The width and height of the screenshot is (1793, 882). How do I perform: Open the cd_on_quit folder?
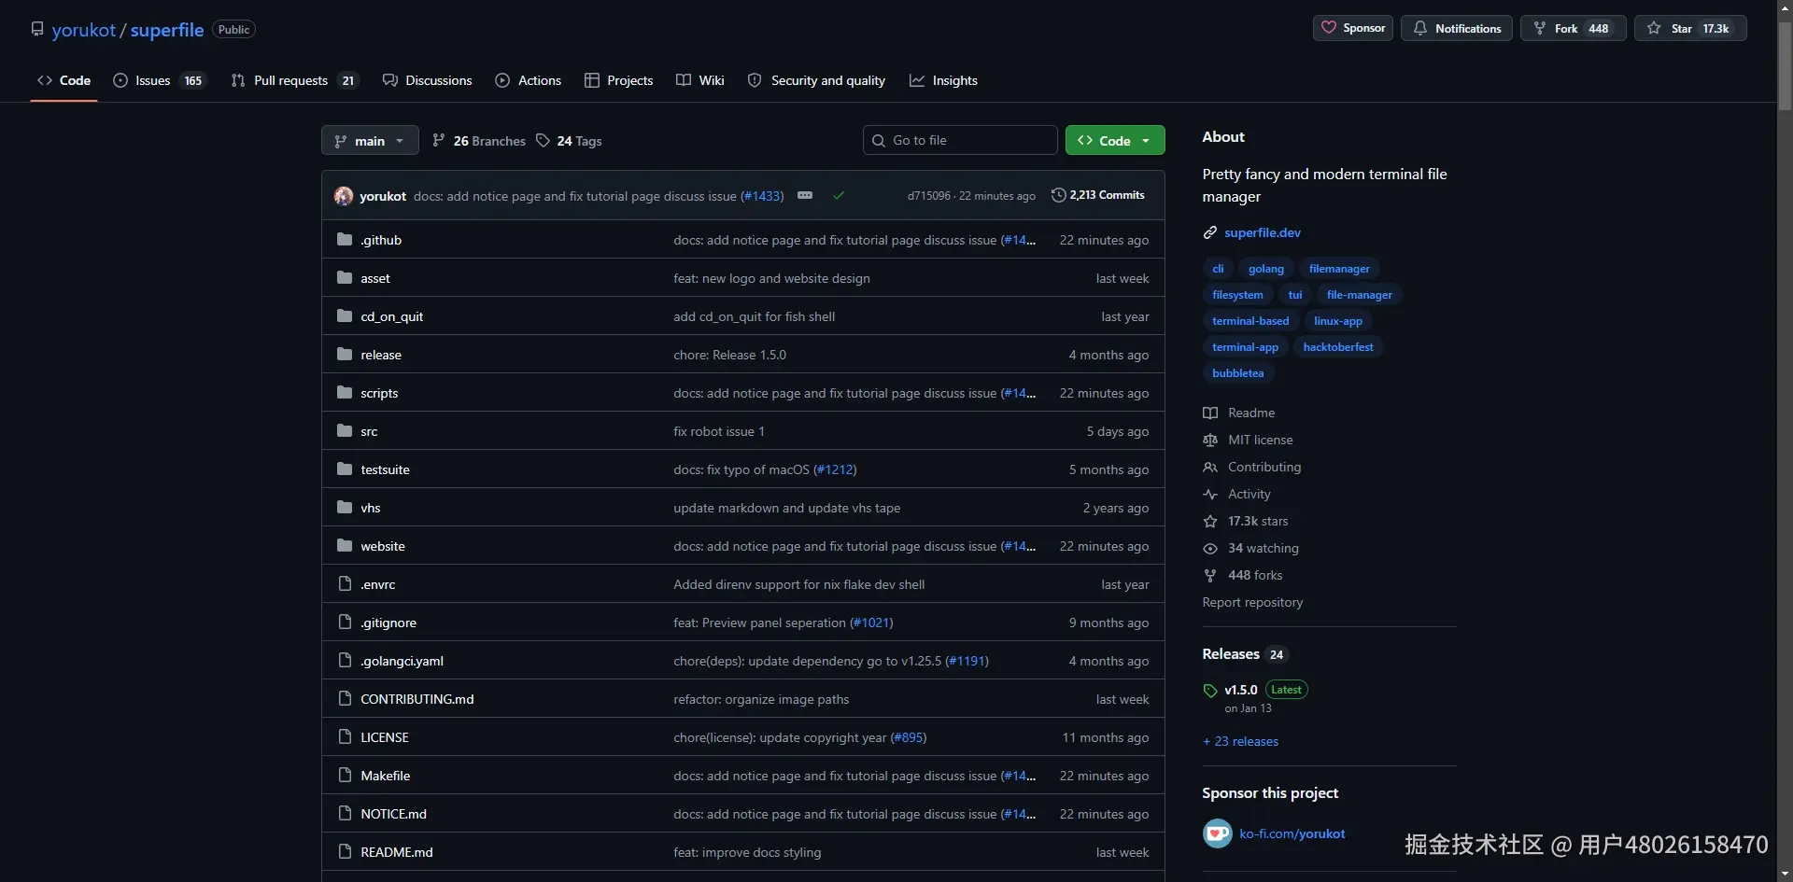coord(392,316)
